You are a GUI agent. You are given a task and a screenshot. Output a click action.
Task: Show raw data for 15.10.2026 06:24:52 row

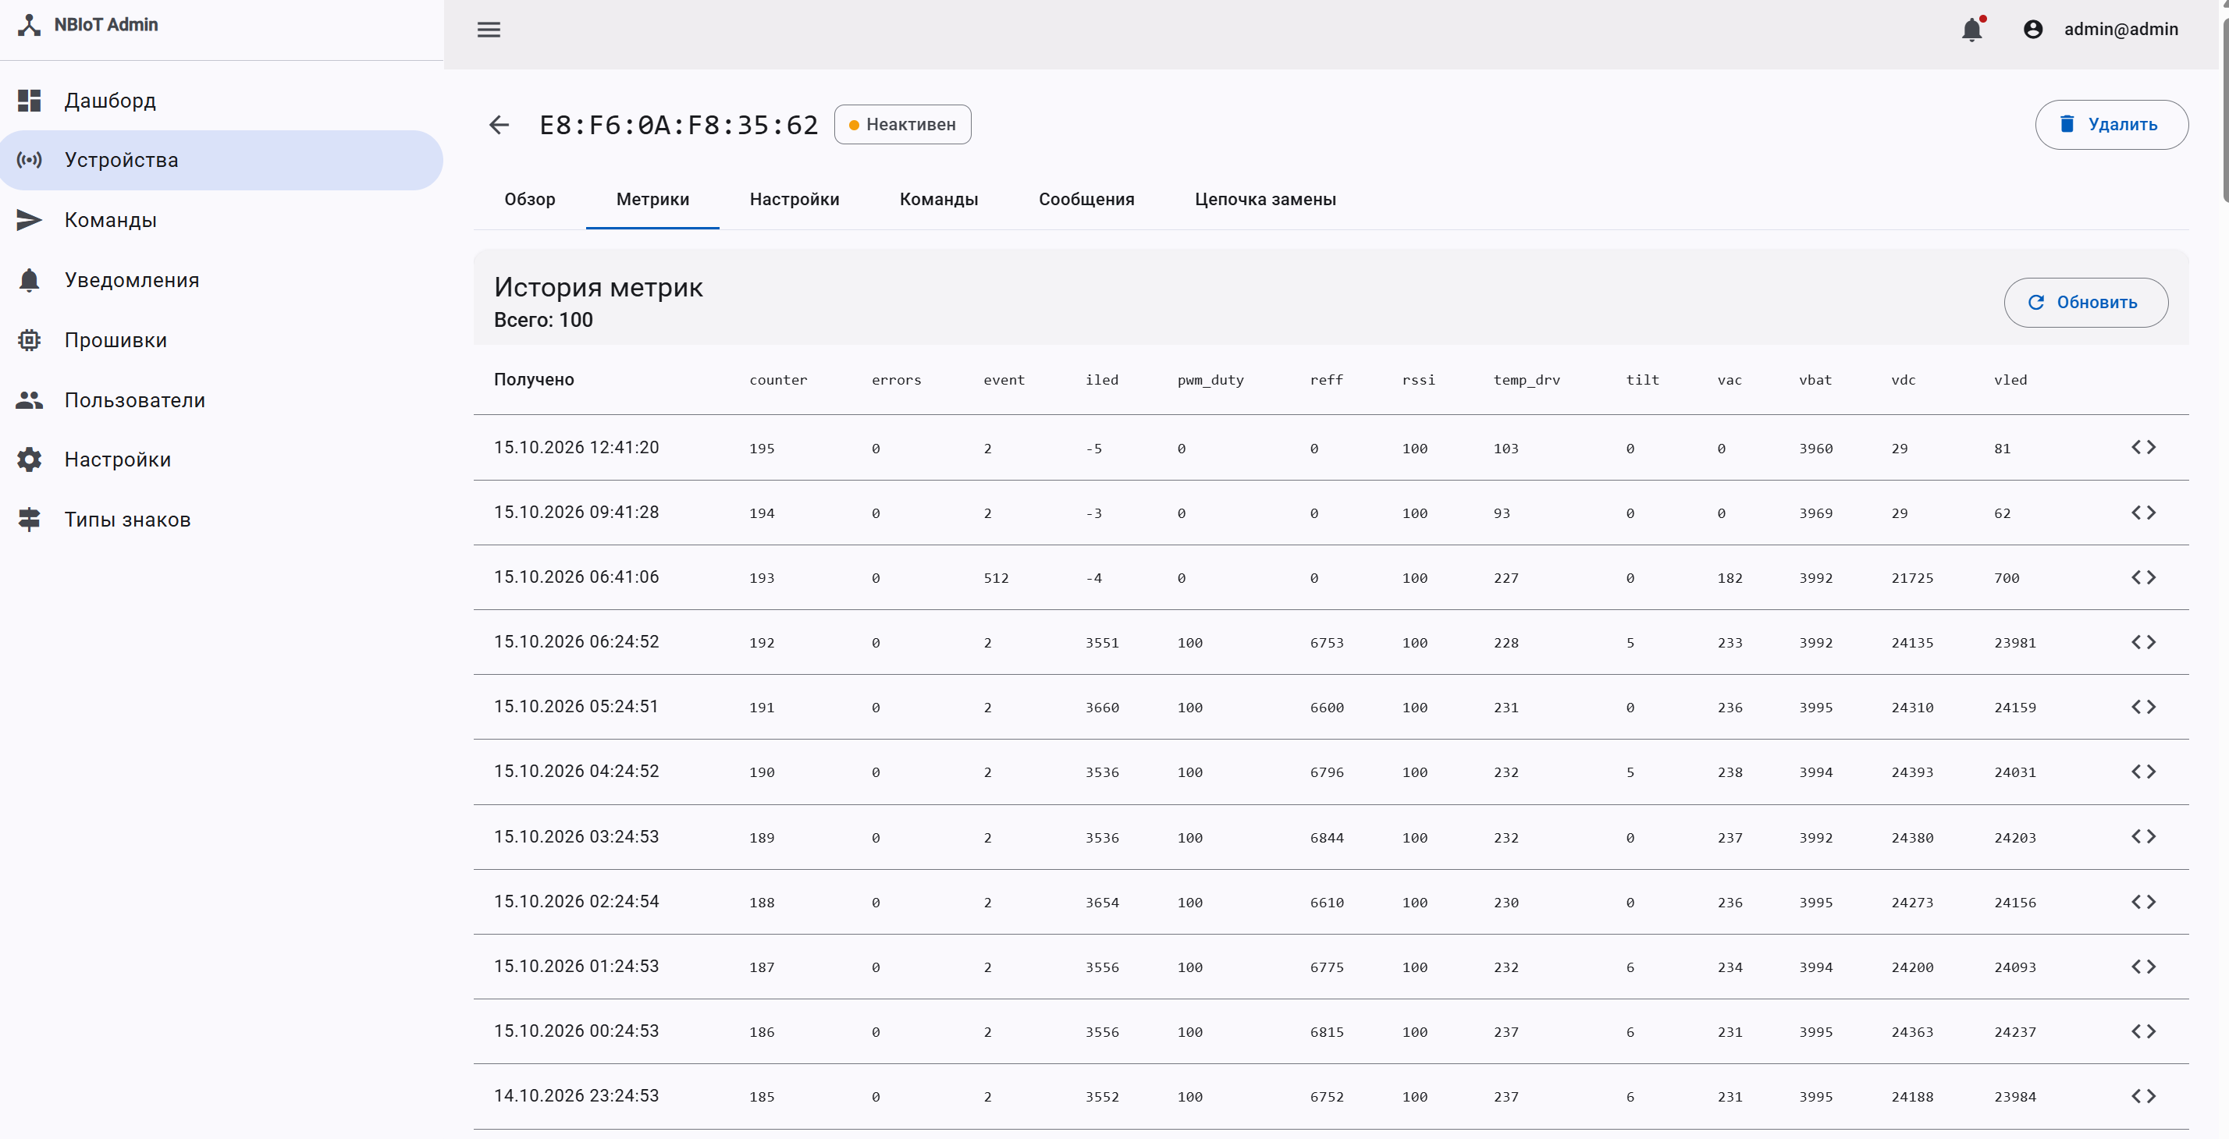pyautogui.click(x=2143, y=642)
